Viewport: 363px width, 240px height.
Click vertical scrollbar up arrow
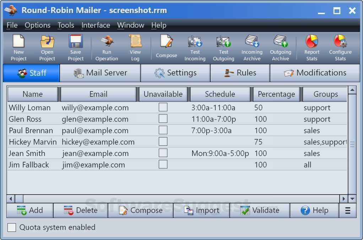[352, 90]
